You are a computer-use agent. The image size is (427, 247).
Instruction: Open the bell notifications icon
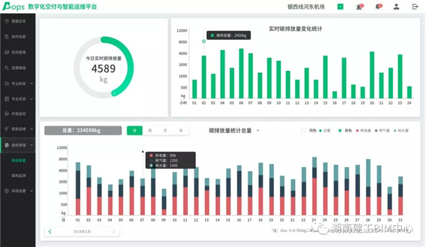[378, 7]
